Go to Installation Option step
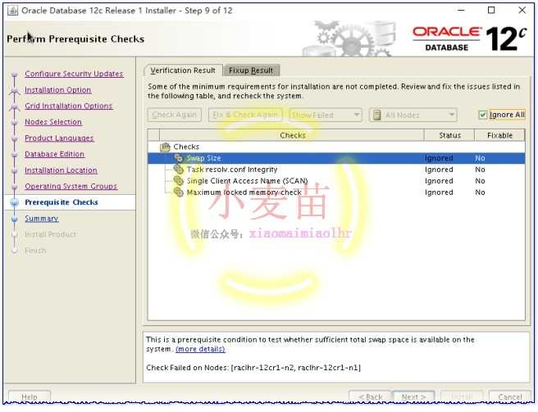This screenshot has width=538, height=412. (58, 90)
